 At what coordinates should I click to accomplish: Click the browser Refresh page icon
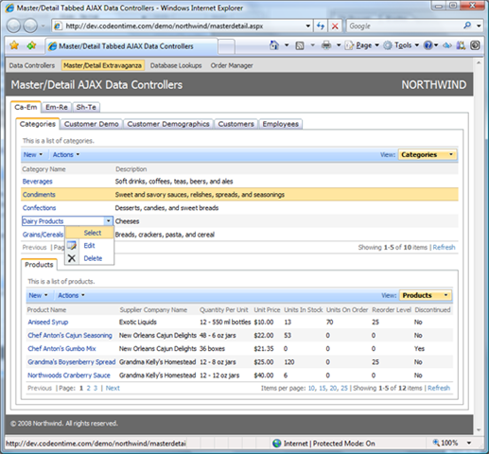[x=321, y=26]
